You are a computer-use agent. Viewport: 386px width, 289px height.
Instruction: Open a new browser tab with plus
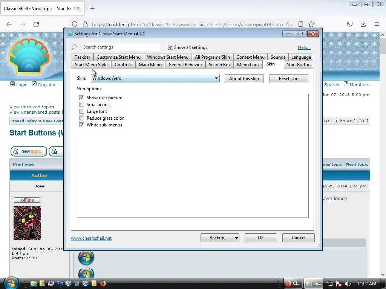pyautogui.click(x=92, y=9)
